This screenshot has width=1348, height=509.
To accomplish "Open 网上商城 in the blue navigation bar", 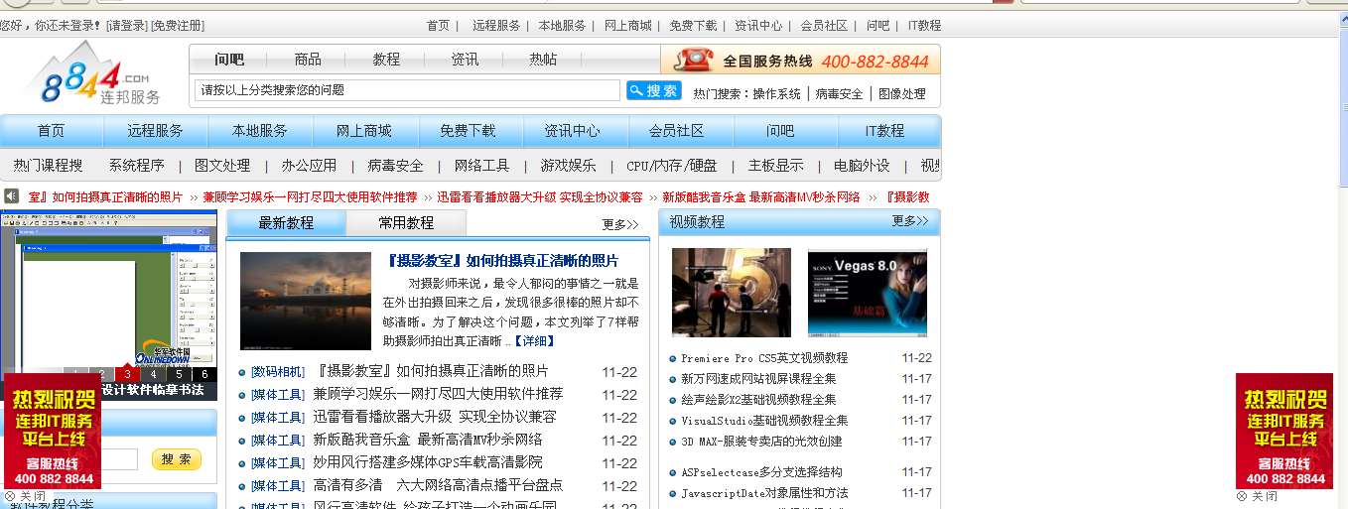I will (363, 131).
